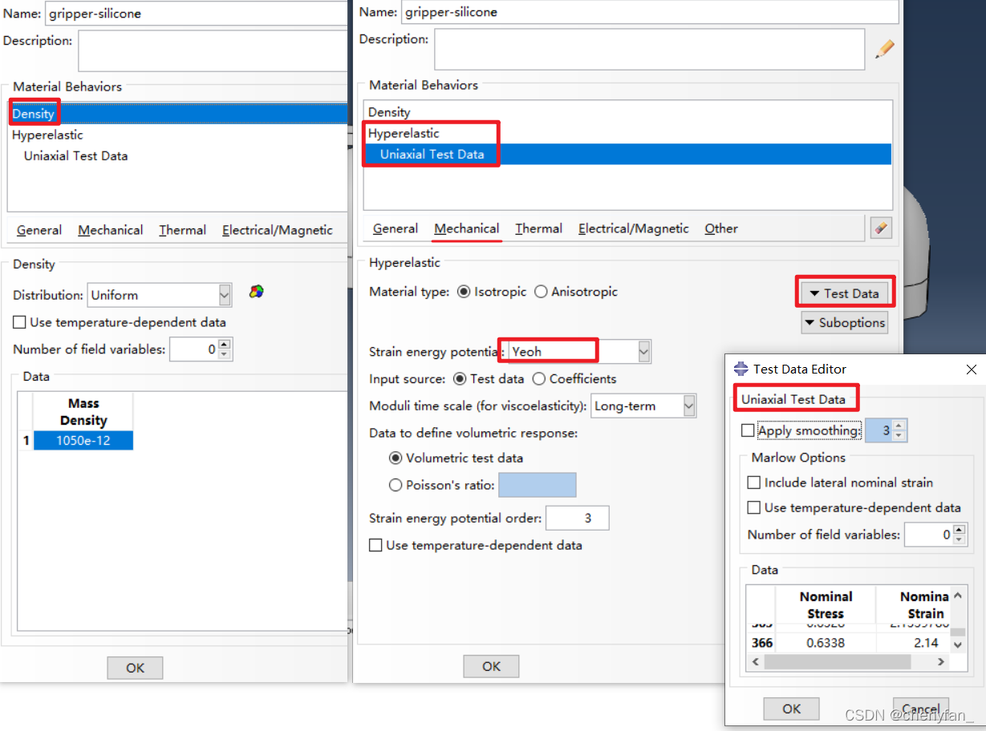Viewport: 986px width, 731px height.
Task: Click OK in the Test Data Editor
Action: [x=791, y=709]
